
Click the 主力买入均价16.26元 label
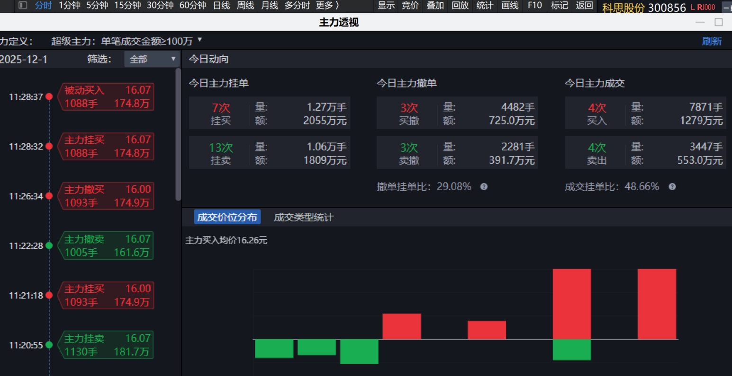pos(226,240)
